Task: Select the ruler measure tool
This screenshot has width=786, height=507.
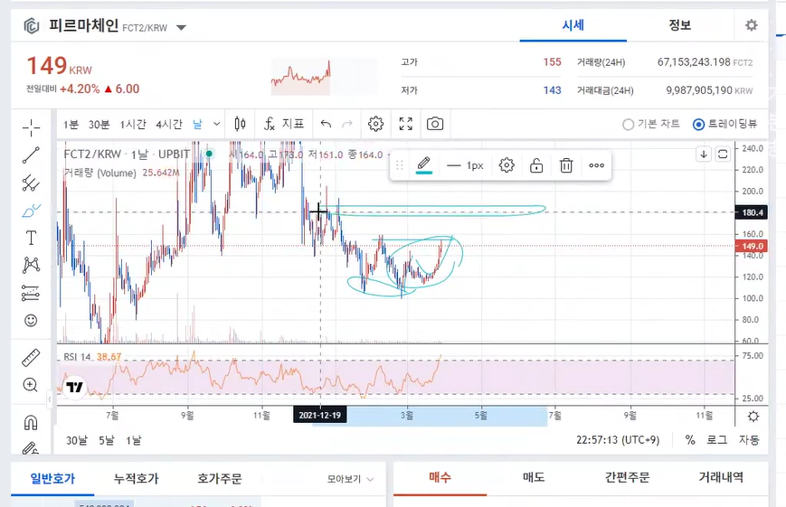Action: click(31, 358)
